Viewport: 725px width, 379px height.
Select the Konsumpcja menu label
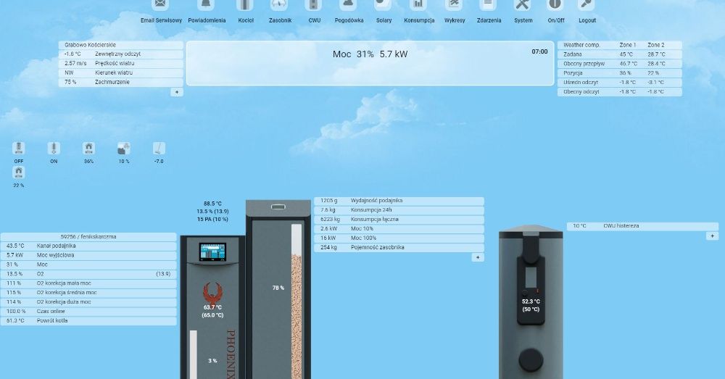(x=419, y=20)
